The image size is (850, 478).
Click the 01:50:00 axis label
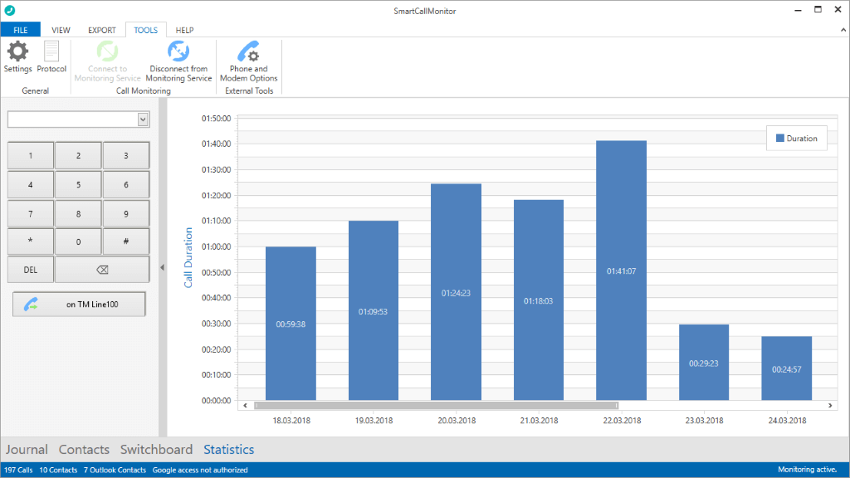(217, 118)
